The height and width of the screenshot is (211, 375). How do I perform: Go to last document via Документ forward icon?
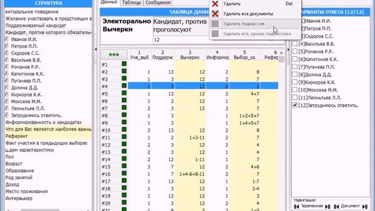point(365,206)
